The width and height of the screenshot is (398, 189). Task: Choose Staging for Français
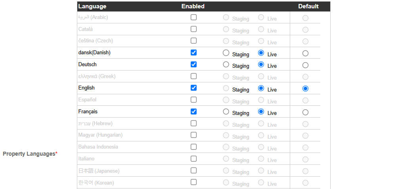pyautogui.click(x=226, y=112)
